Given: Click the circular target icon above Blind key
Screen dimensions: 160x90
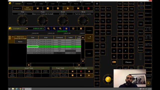Looking at the screenshot, I should point(97,4).
